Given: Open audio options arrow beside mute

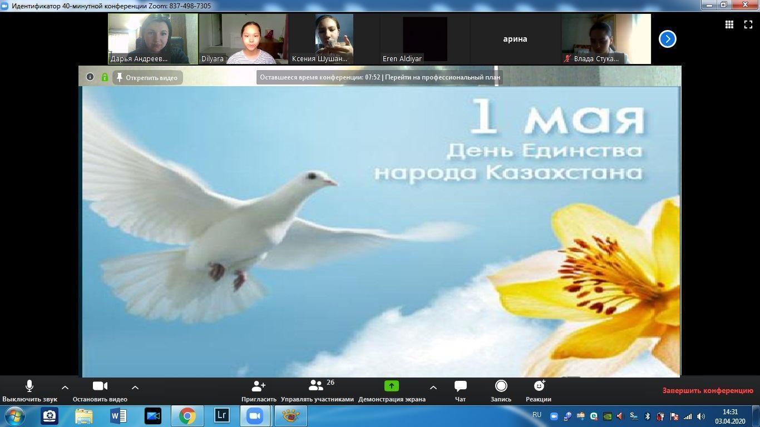Looking at the screenshot, I should (65, 388).
